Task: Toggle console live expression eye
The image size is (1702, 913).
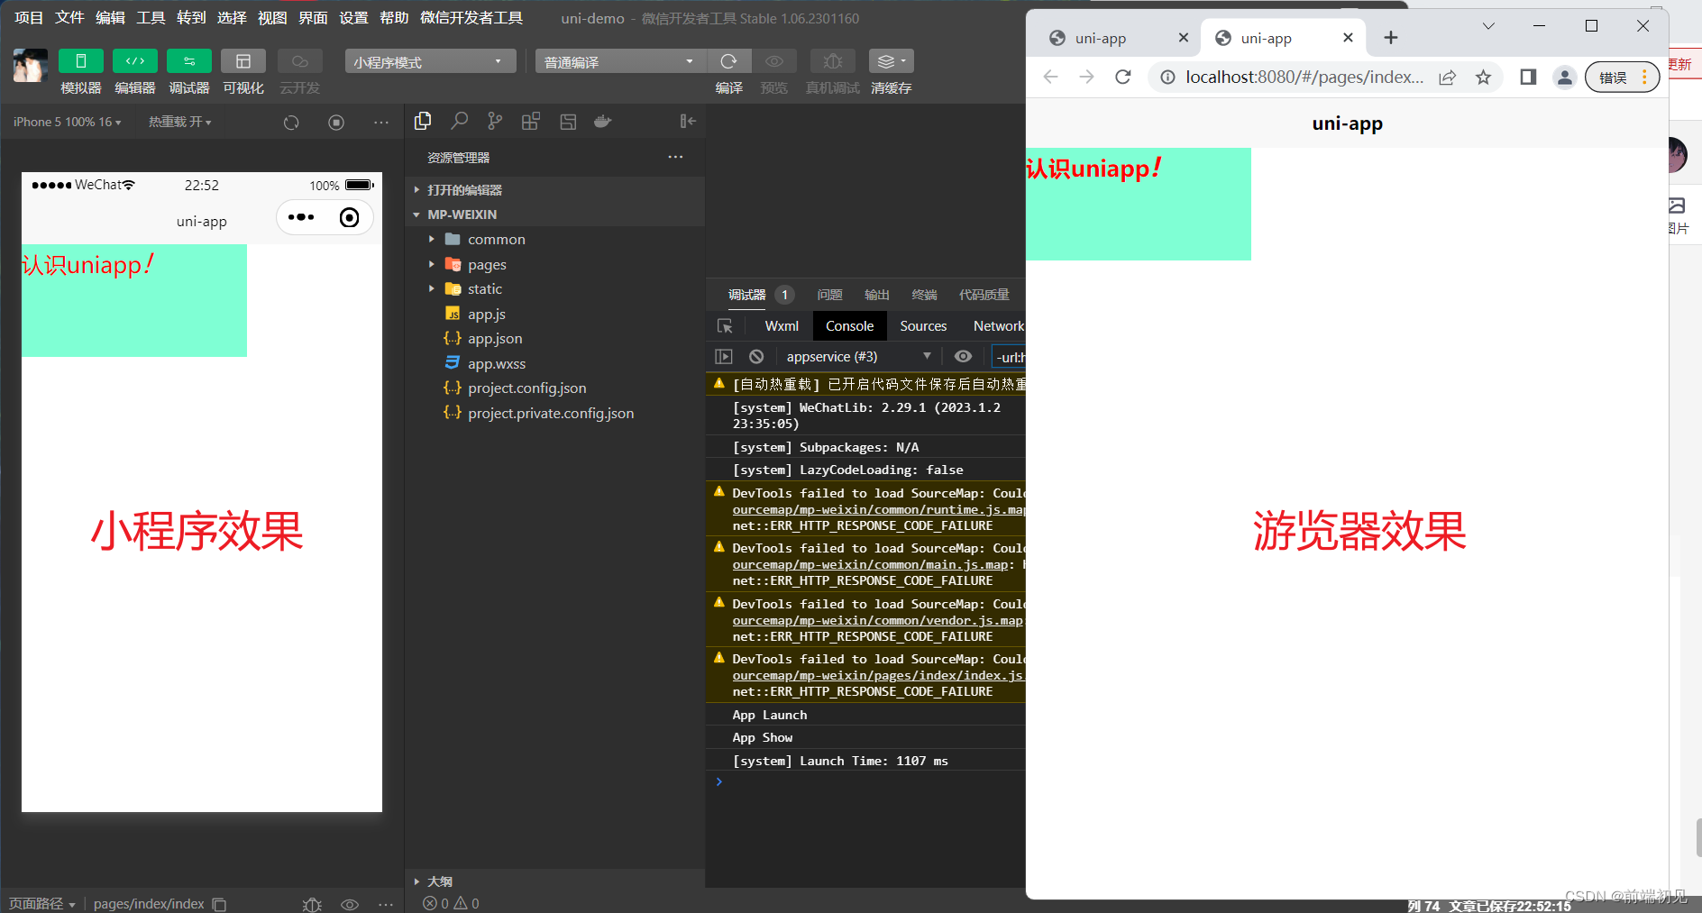Action: tap(963, 357)
